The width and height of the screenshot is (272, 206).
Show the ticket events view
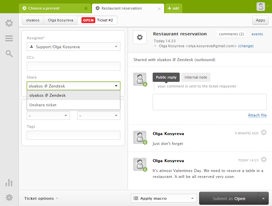coord(257,34)
